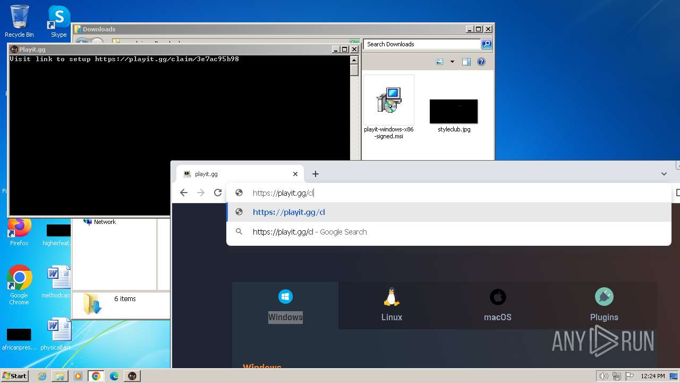Launch Google Chrome from the desktop icon
This screenshot has width=680, height=383.
pos(19,285)
